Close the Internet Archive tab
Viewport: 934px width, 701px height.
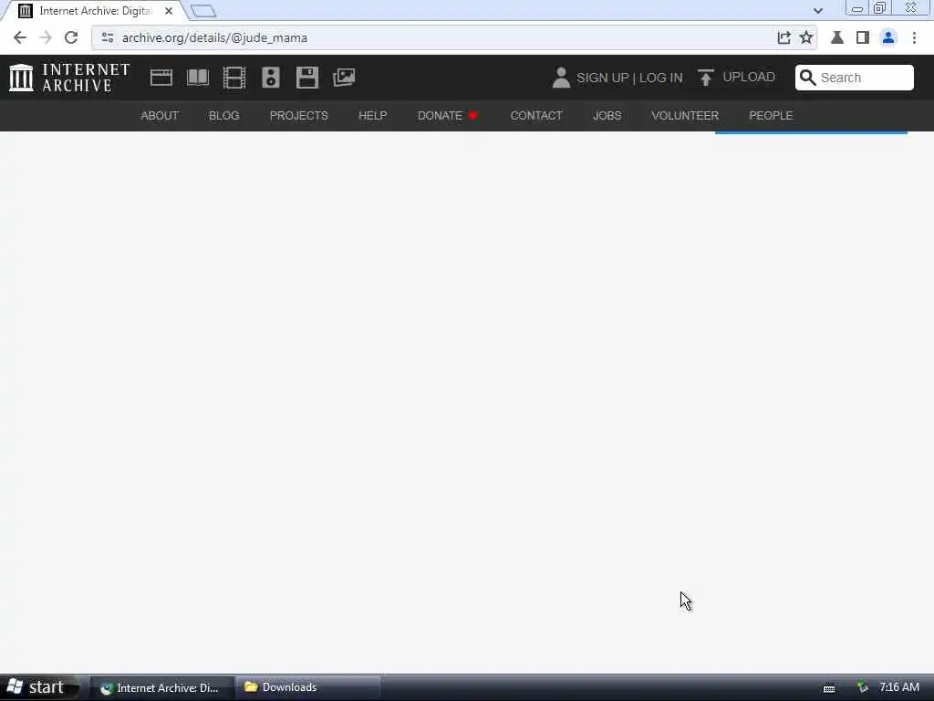(x=169, y=11)
